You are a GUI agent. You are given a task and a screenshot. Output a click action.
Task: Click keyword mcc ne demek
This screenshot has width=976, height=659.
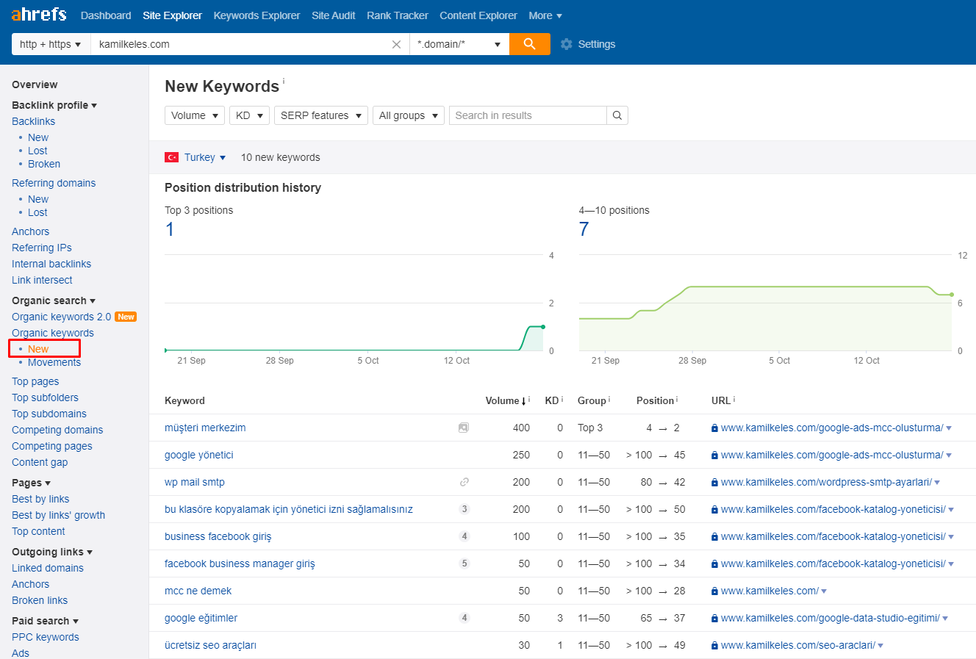[198, 591]
